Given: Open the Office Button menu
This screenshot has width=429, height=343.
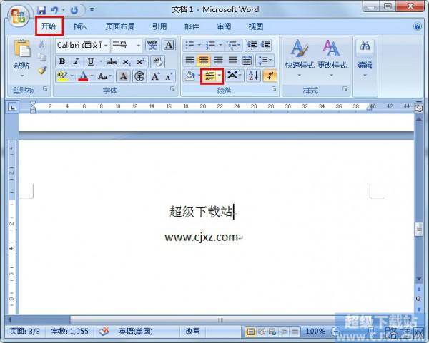Looking at the screenshot, I should click(x=19, y=16).
